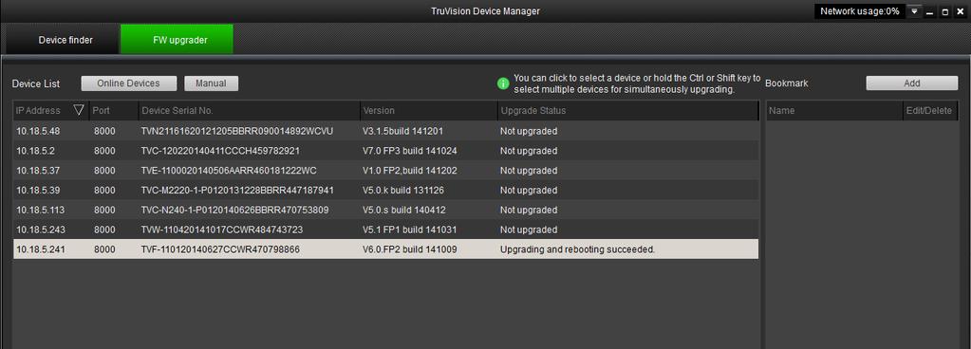The height and width of the screenshot is (349, 971).
Task: Select device TVE-1100020140506AARR460181222WC
Action: tap(385, 170)
